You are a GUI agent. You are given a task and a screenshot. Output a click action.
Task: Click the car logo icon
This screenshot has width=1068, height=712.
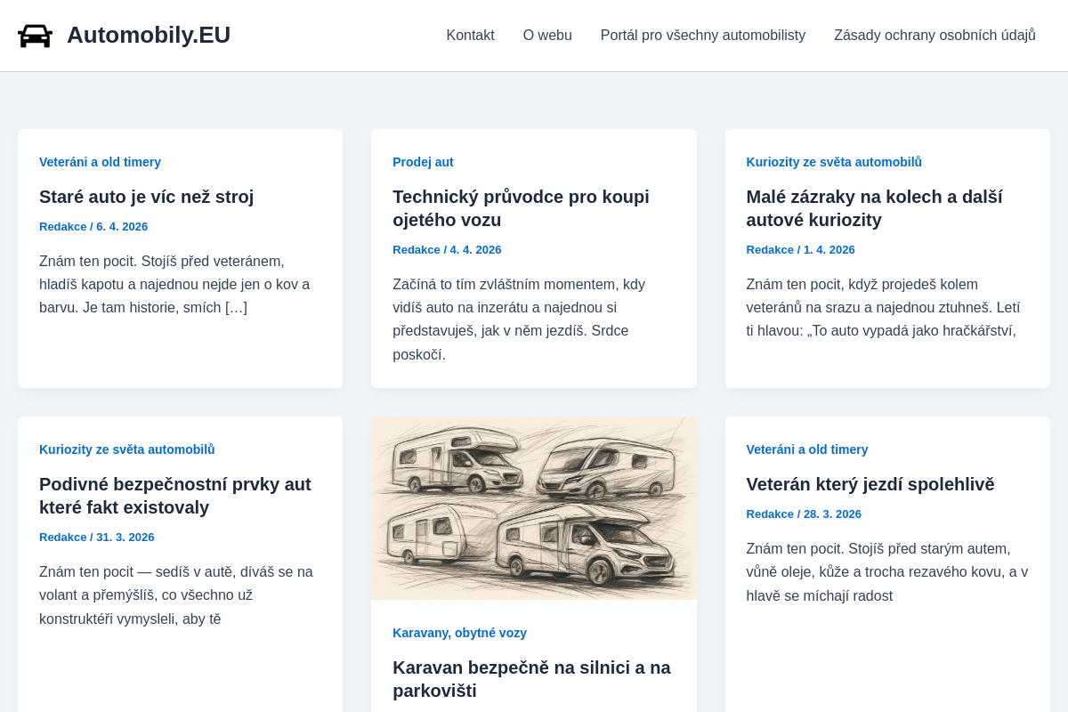coord(36,36)
